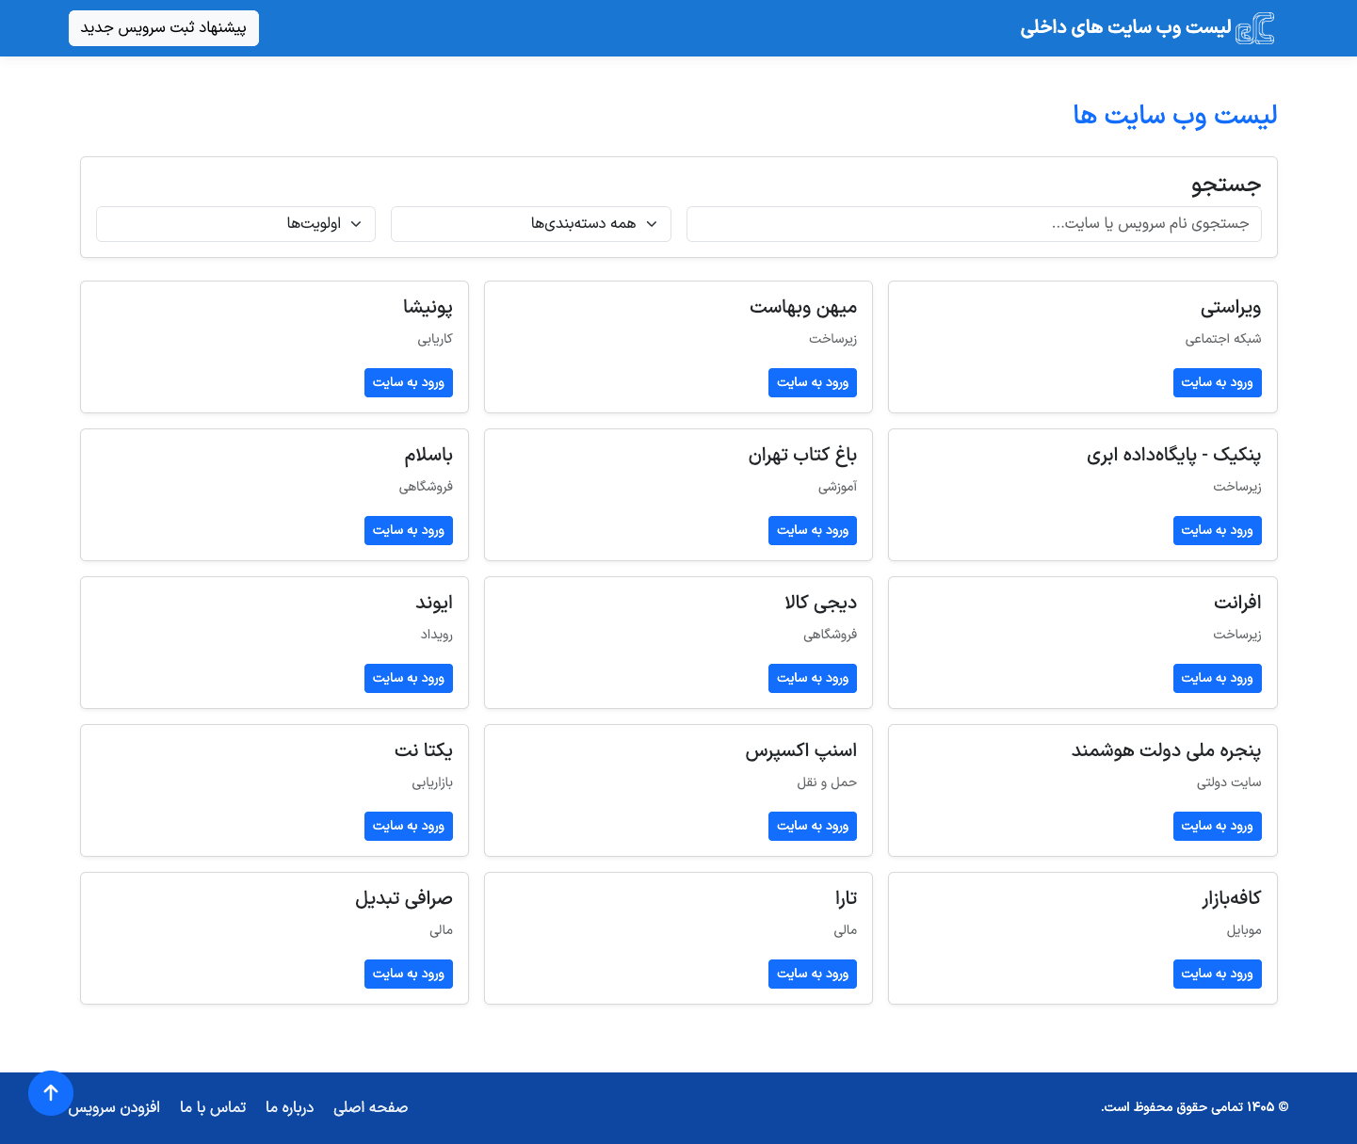Enter site for ویراستی card
1357x1144 pixels.
point(1217,382)
